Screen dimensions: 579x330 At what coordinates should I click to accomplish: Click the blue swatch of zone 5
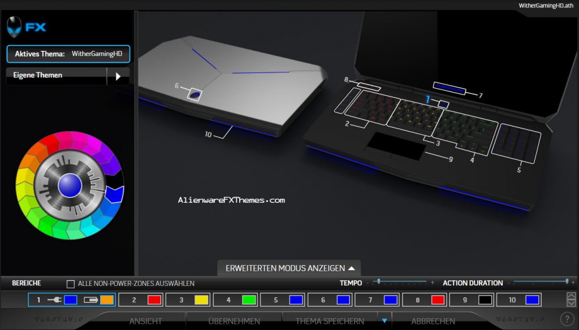coord(296,299)
